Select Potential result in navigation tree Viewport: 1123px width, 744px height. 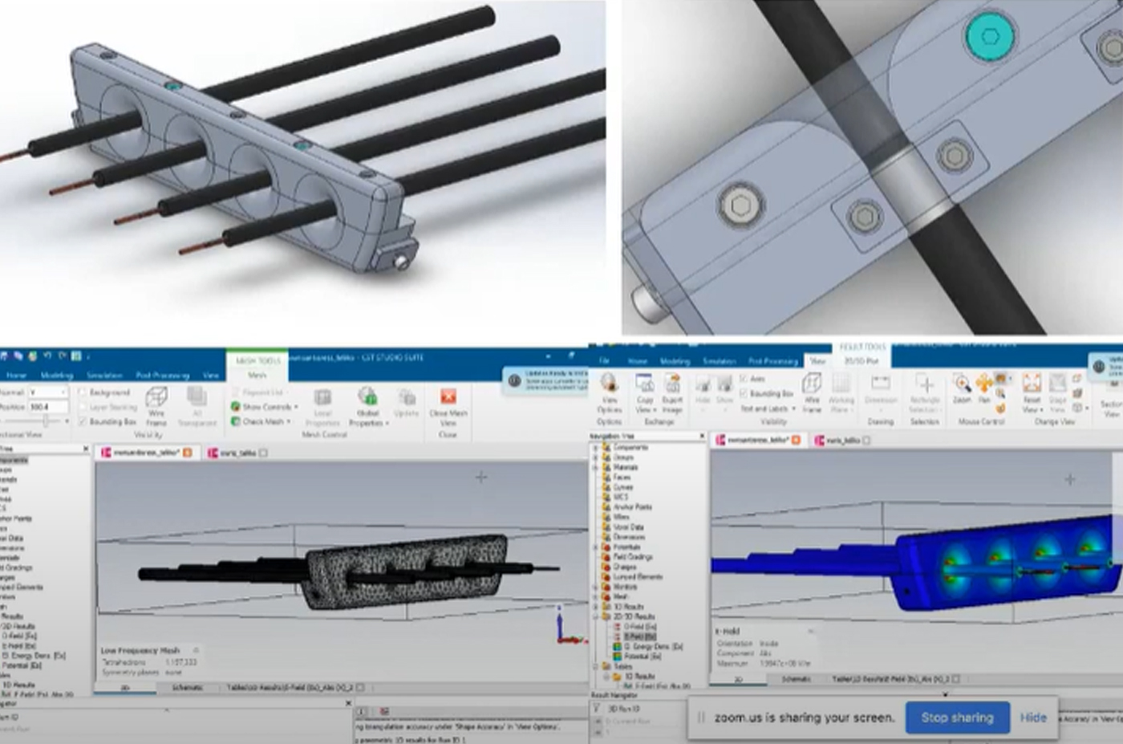pyautogui.click(x=644, y=657)
